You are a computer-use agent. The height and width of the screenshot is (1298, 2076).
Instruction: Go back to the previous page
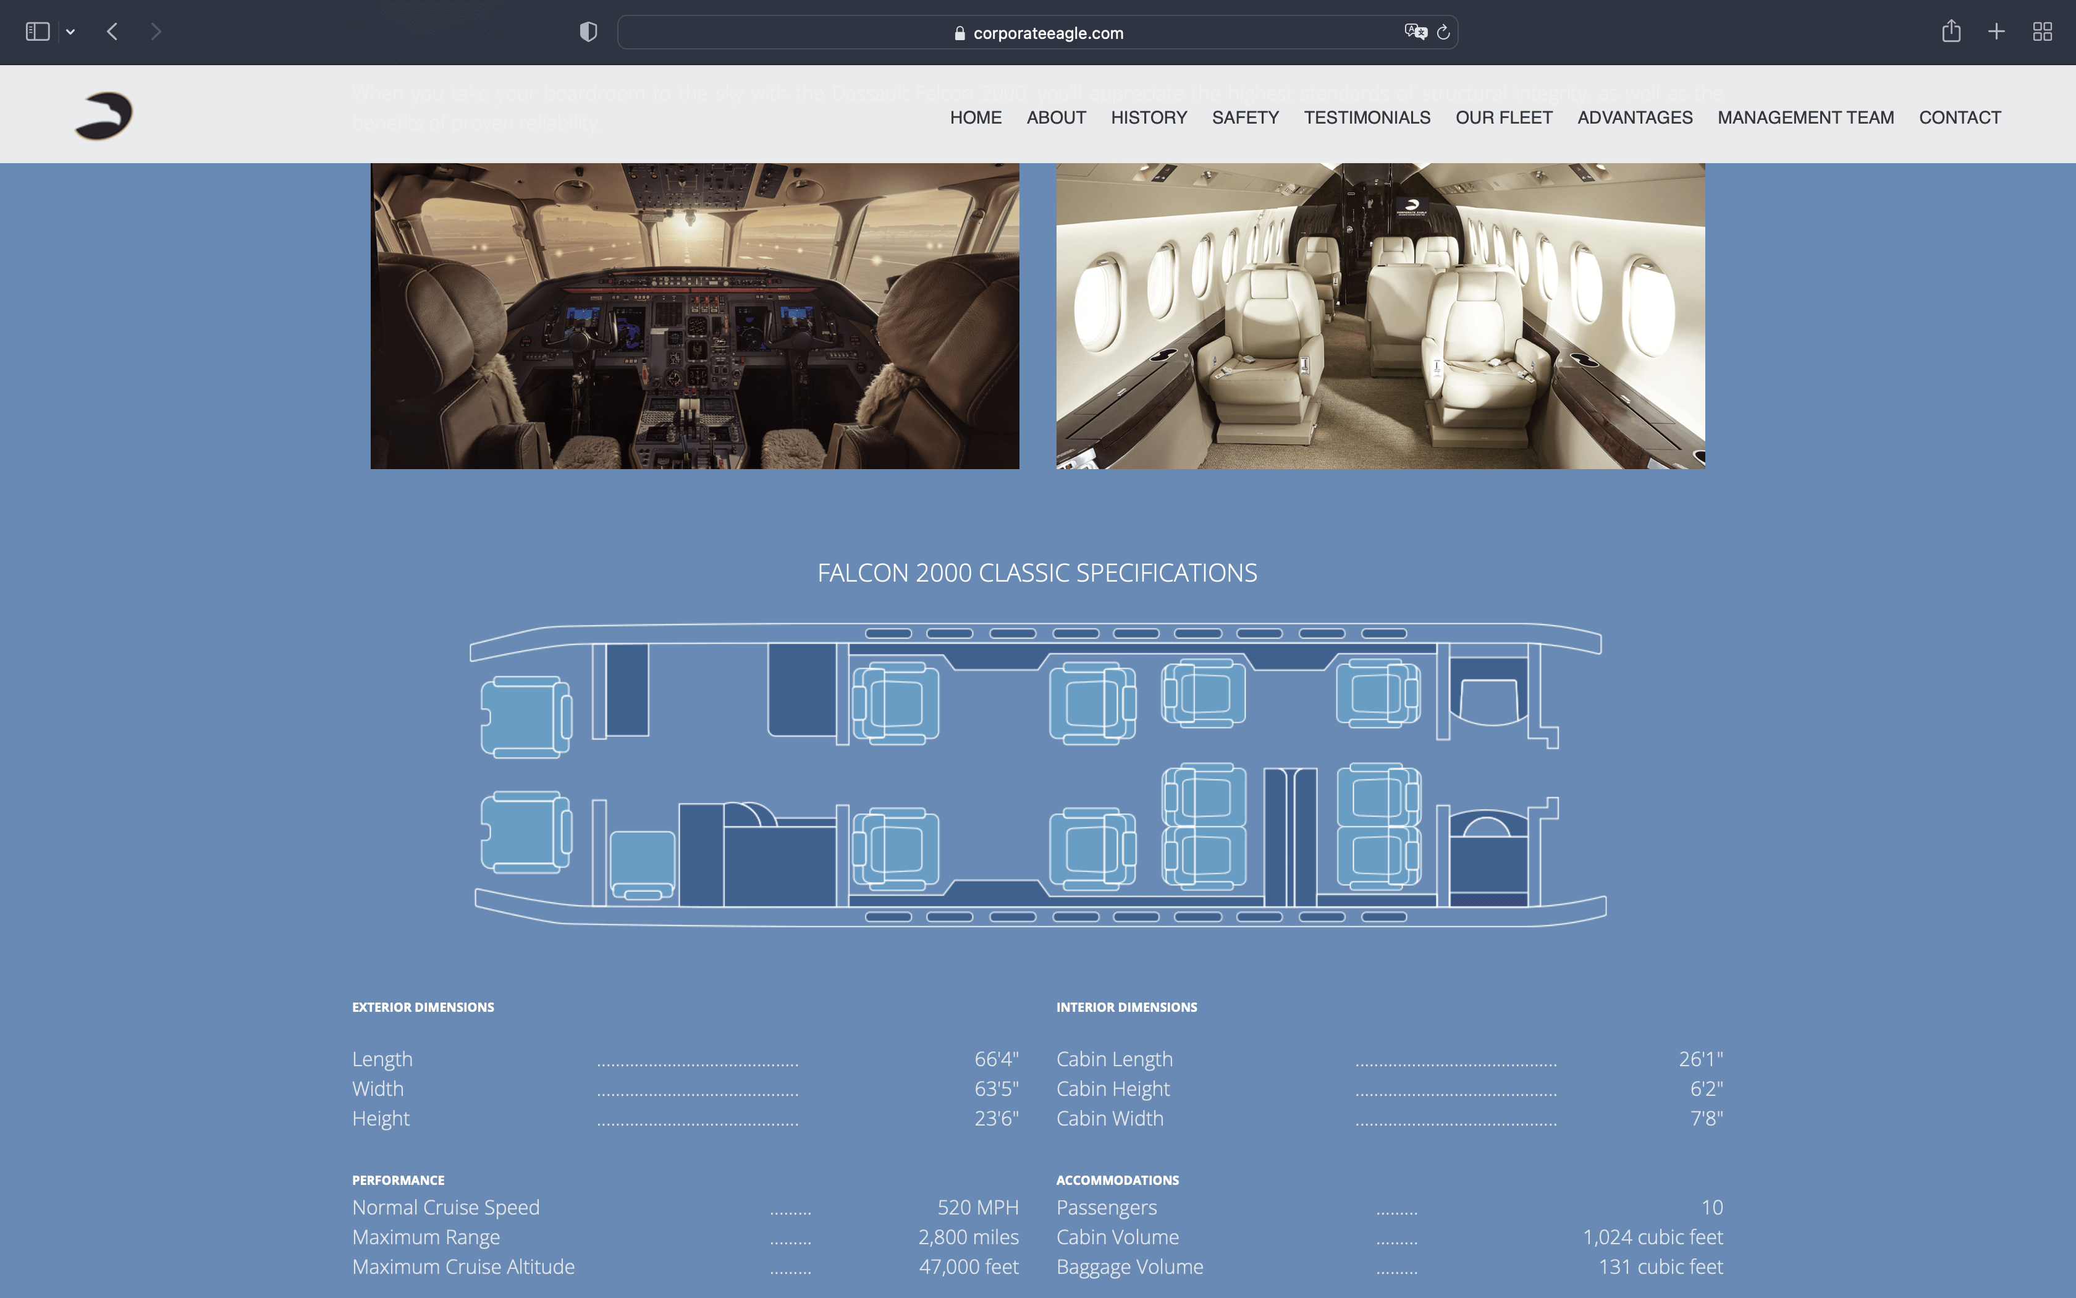112,32
